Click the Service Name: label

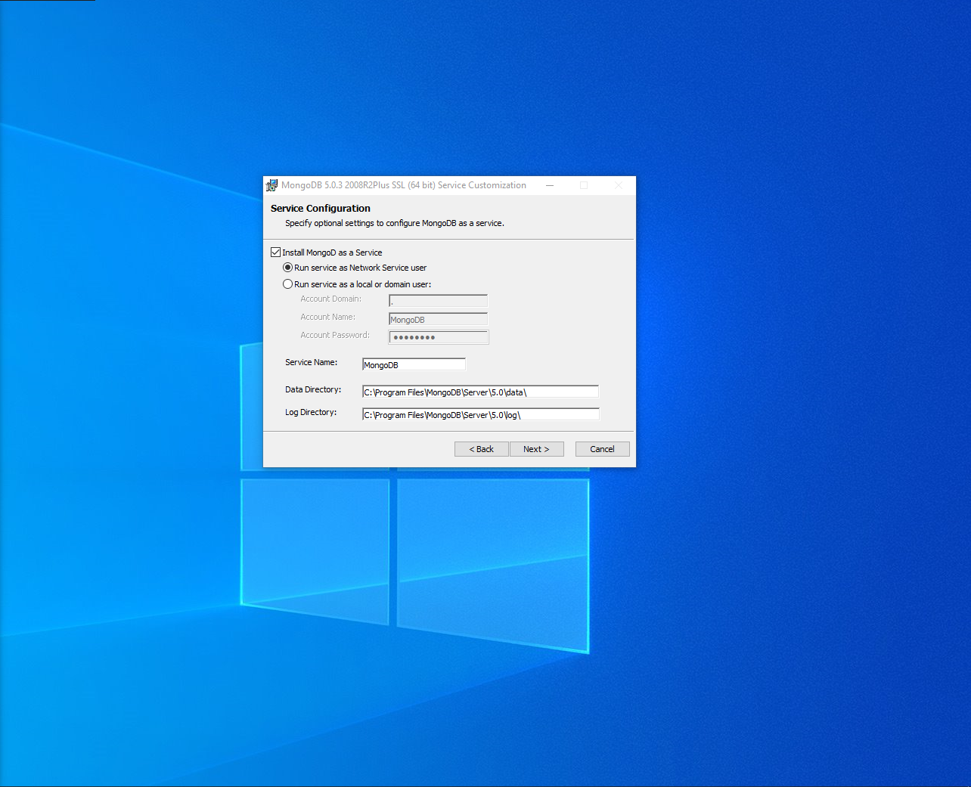(312, 363)
